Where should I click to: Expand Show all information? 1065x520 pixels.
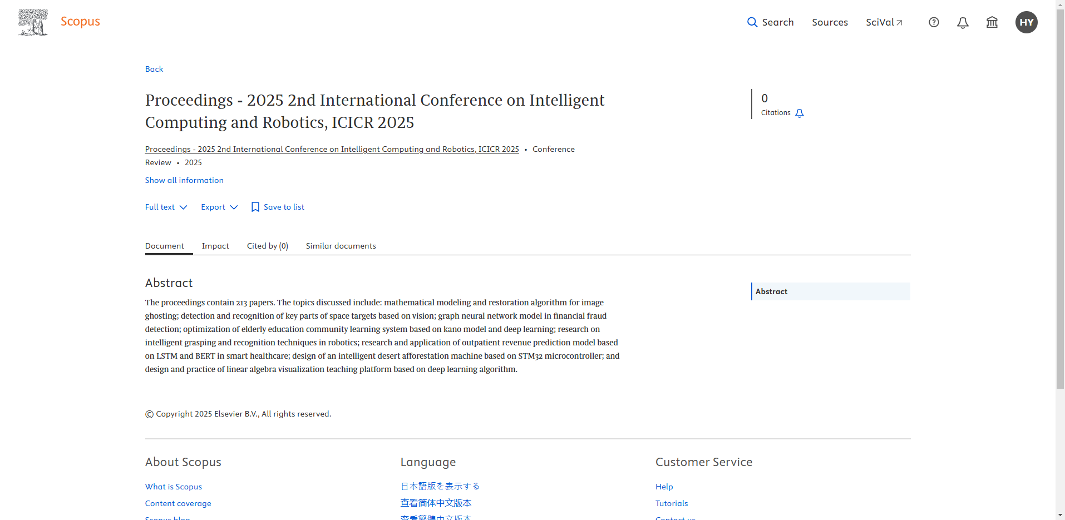(184, 180)
